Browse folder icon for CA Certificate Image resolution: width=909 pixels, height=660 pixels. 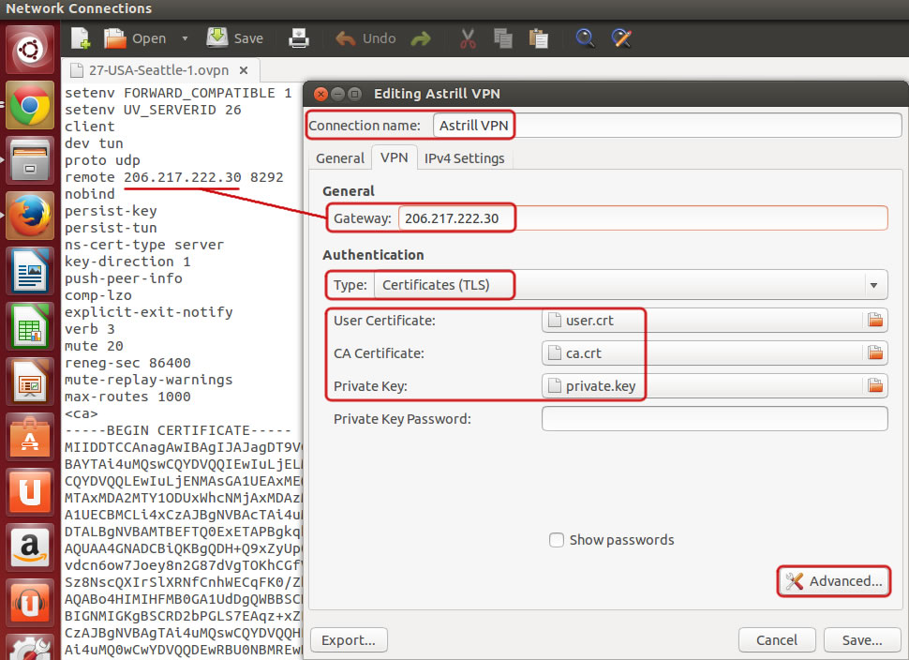point(875,352)
